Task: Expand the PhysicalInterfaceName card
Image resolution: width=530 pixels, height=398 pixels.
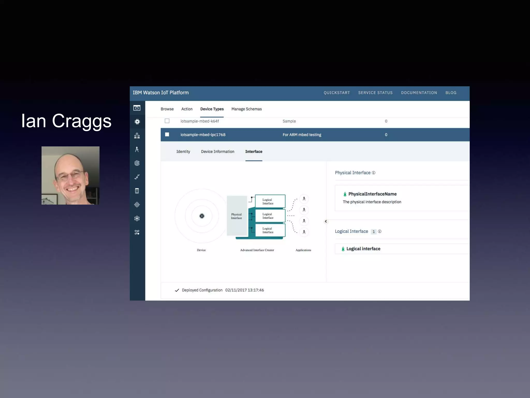Action: [x=372, y=194]
